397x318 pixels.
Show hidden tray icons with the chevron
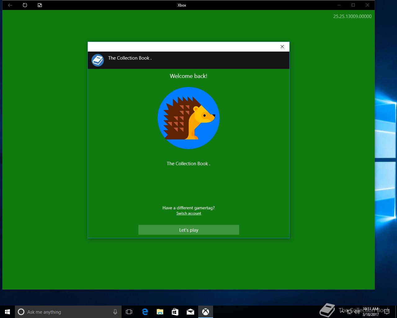click(x=342, y=312)
